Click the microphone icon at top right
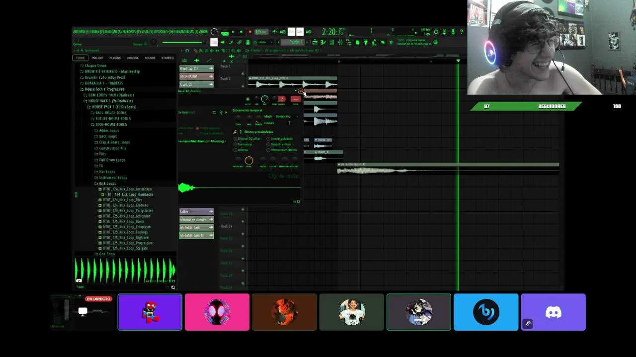The height and width of the screenshot is (357, 636). 453,32
